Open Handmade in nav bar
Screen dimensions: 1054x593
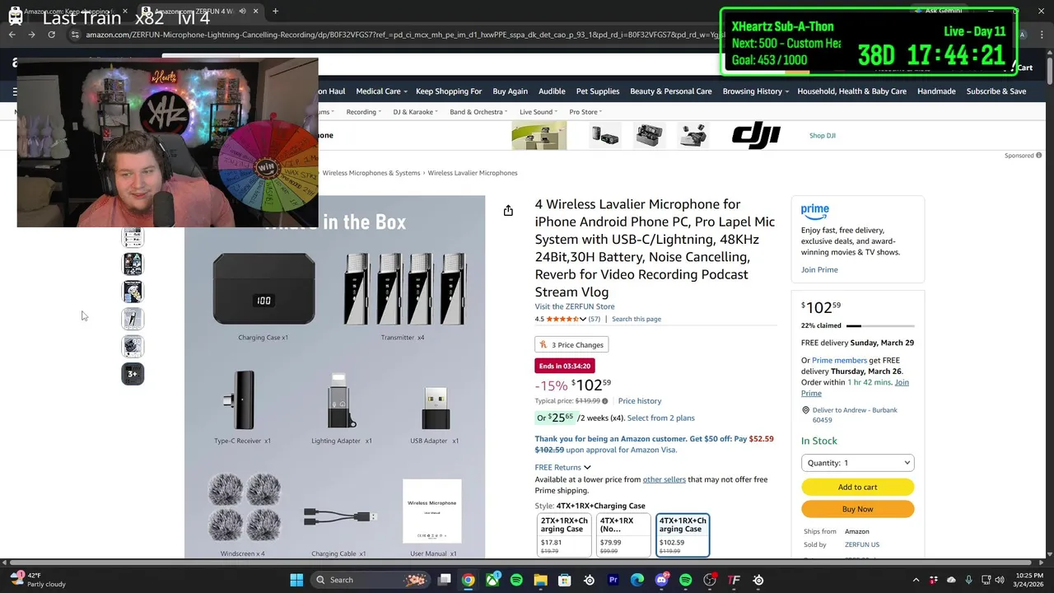[936, 91]
